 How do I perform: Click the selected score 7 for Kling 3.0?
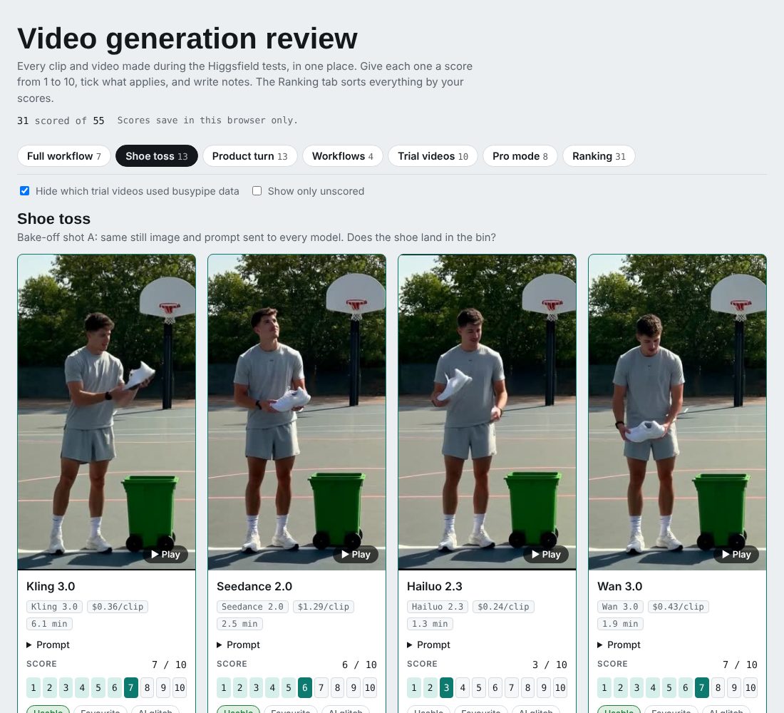click(131, 687)
